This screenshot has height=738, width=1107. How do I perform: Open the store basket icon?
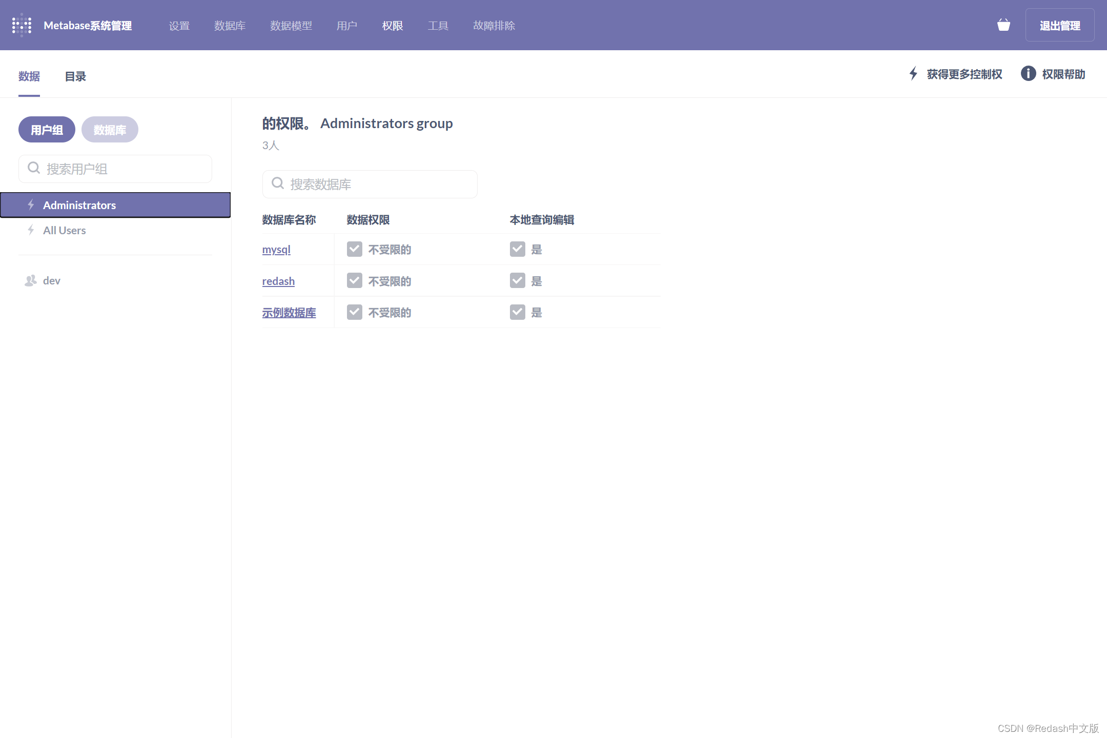click(x=1003, y=25)
